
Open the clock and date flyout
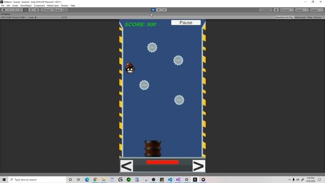[x=310, y=179]
